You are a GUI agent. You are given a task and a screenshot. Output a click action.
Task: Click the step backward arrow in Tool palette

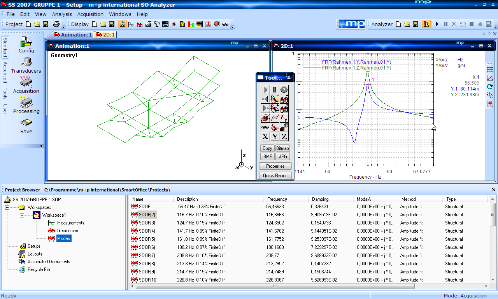[265, 99]
